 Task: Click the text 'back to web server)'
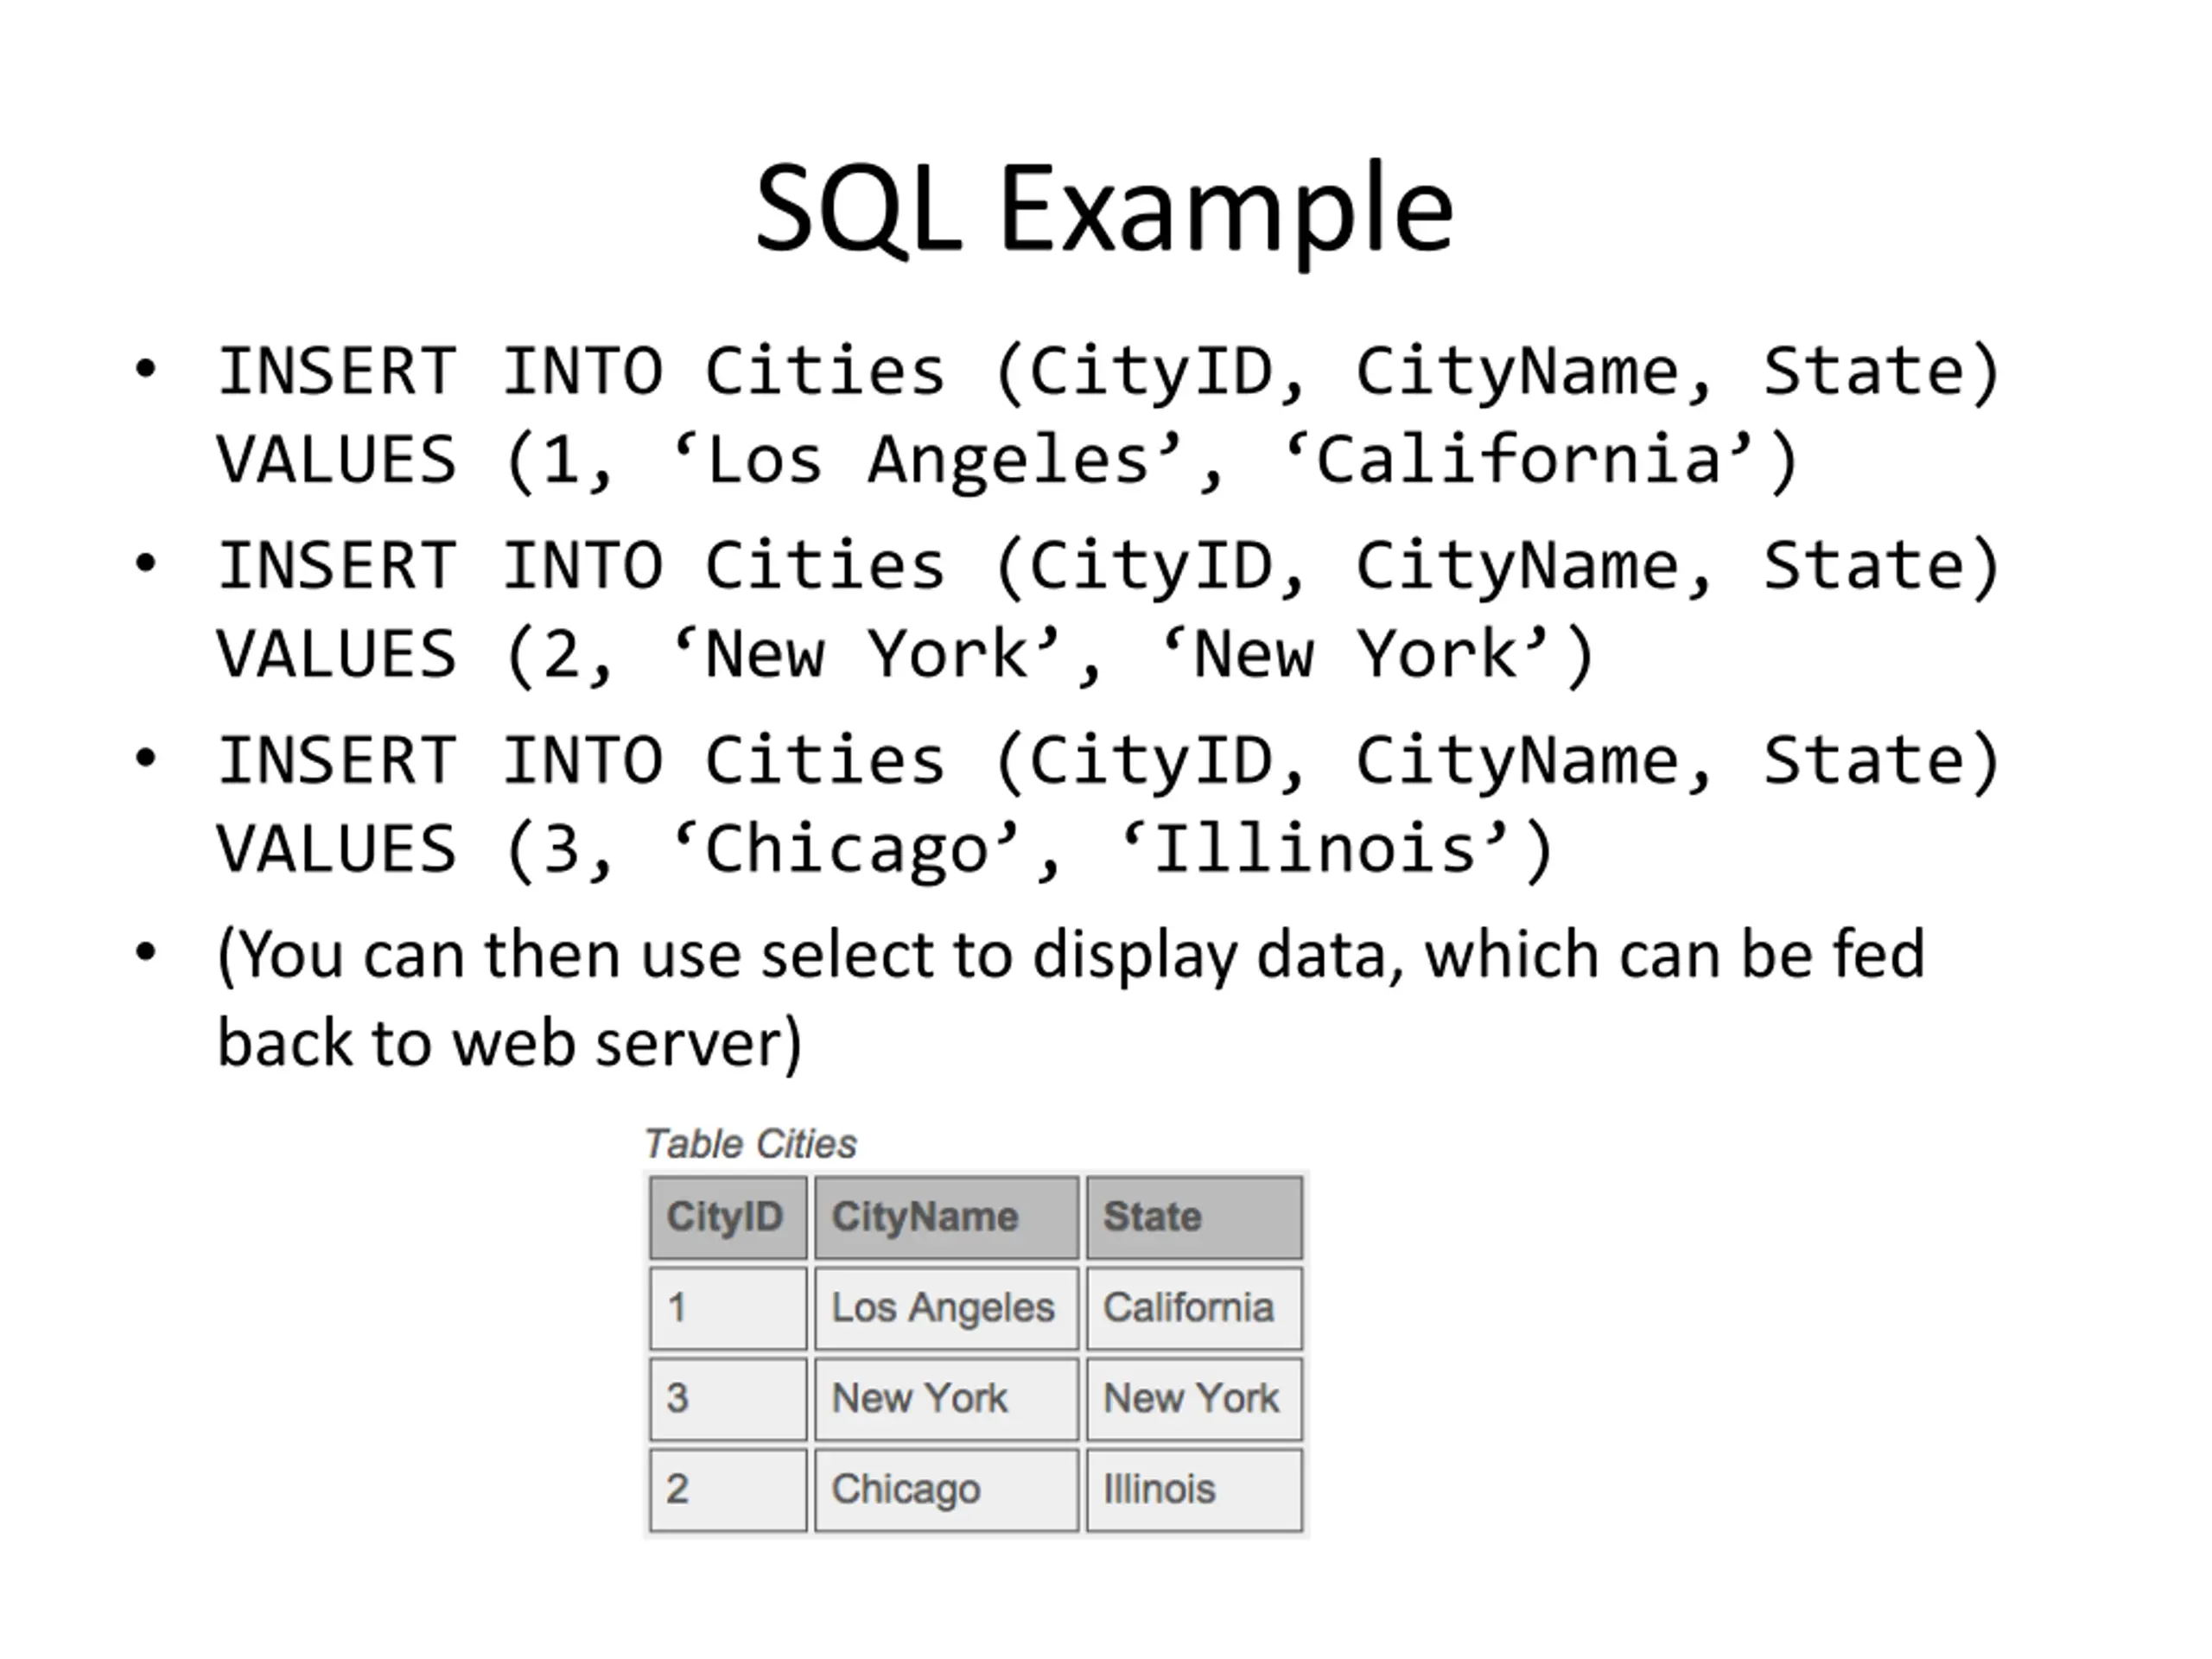(x=510, y=1044)
